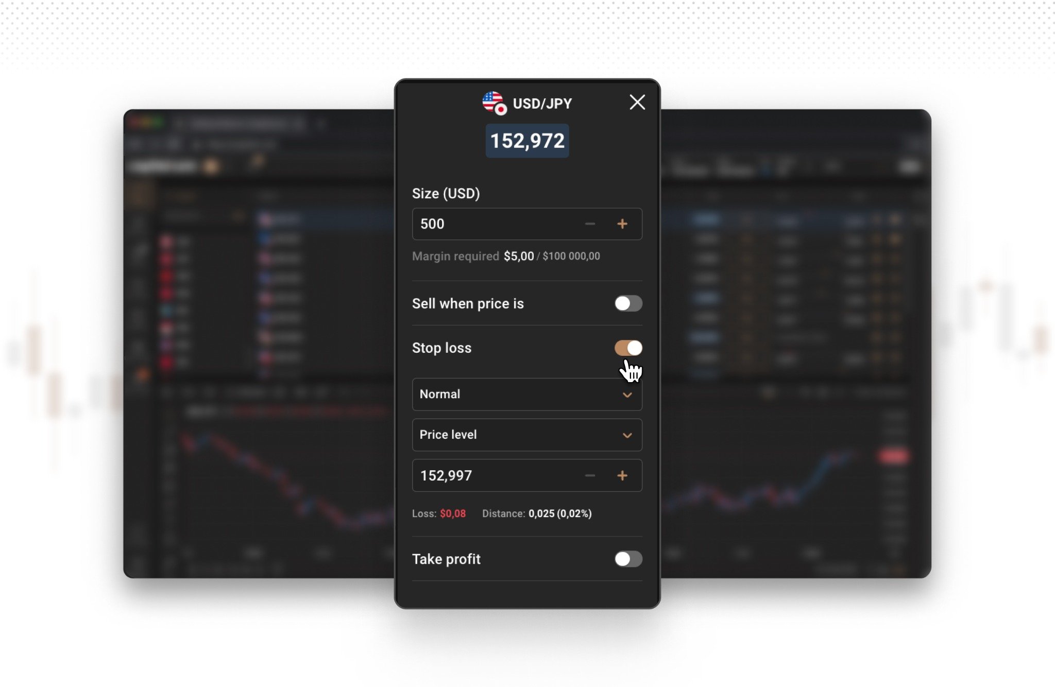Expand the Normal stop loss type dropdown
Viewport: 1055px width, 687px height.
[527, 394]
